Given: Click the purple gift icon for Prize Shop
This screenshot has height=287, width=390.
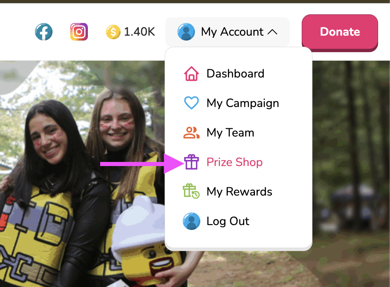Looking at the screenshot, I should coord(191,162).
